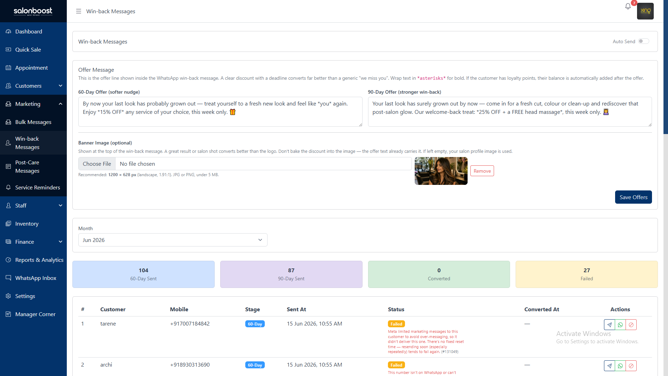The image size is (668, 376).
Task: Click the block icon for tarene
Action: click(x=631, y=325)
